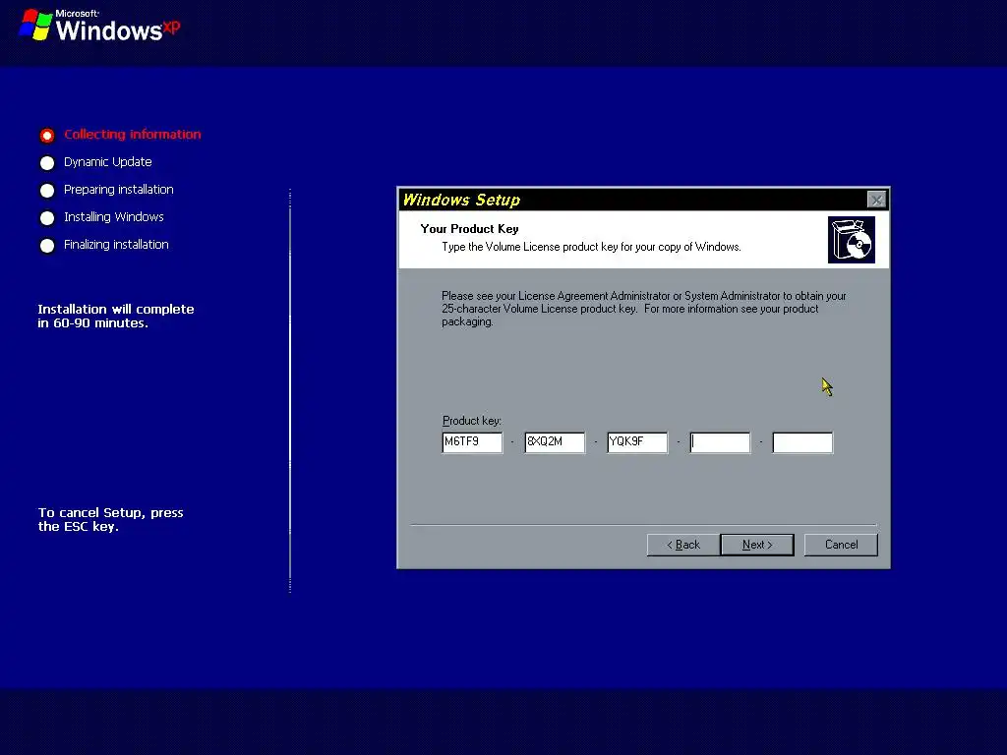Click the Windows XP flag logo
1007x755 pixels.
35,25
